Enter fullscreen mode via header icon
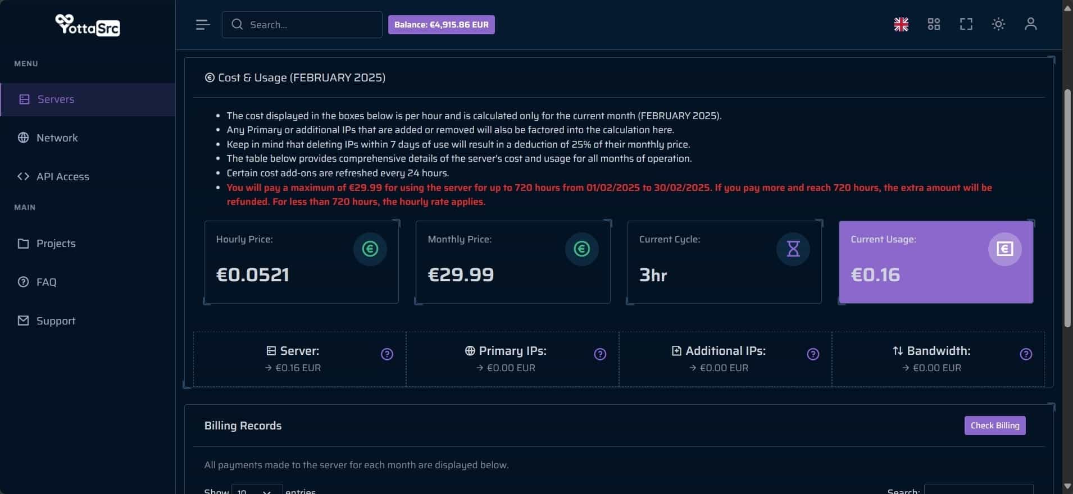 [x=966, y=24]
